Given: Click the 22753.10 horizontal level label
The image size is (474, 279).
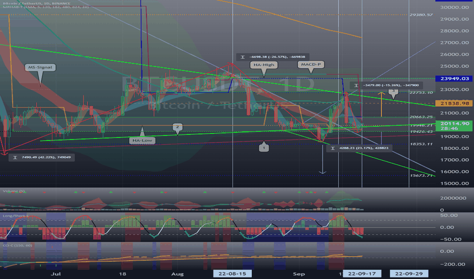Looking at the screenshot, I should 421,93.
